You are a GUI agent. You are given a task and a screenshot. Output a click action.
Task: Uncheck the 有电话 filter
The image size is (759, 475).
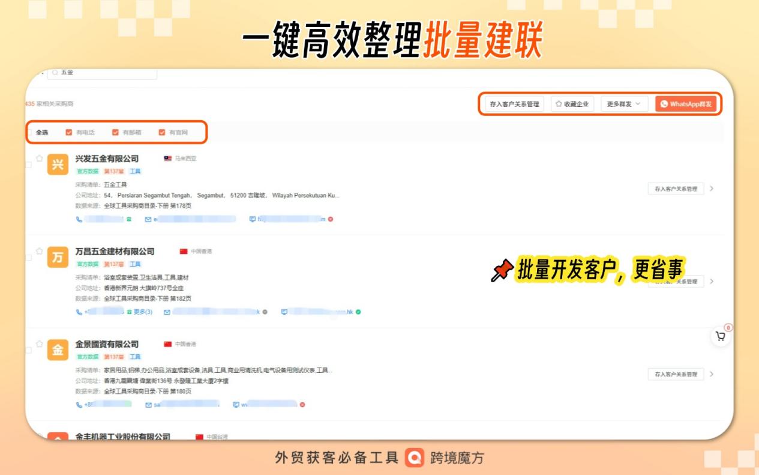tap(69, 132)
